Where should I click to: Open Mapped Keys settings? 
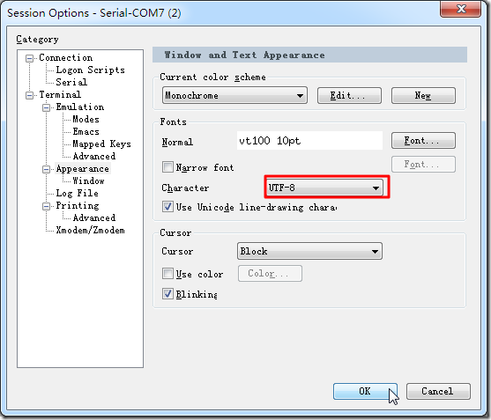(x=101, y=144)
